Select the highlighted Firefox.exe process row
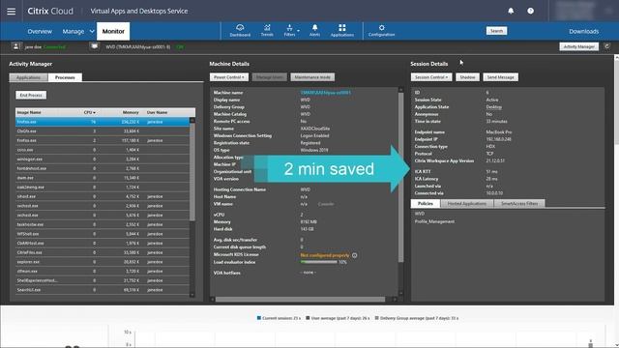Viewport: 619px width, 348px height. click(x=103, y=122)
